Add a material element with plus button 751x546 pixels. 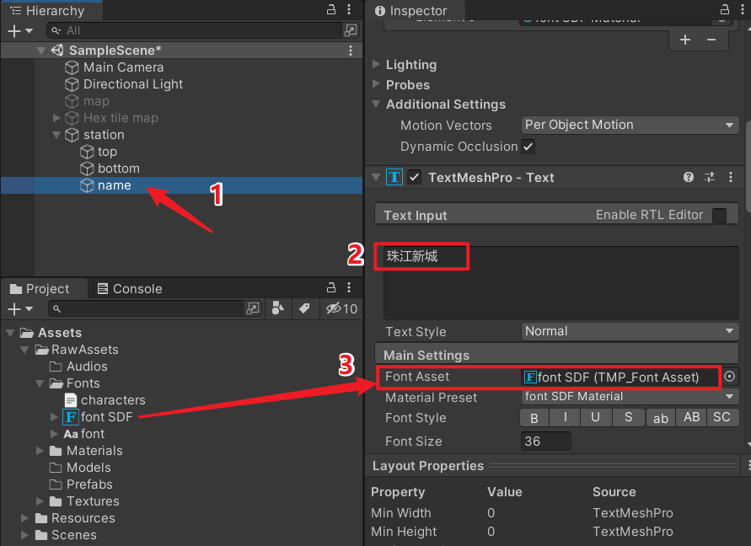[x=685, y=40]
